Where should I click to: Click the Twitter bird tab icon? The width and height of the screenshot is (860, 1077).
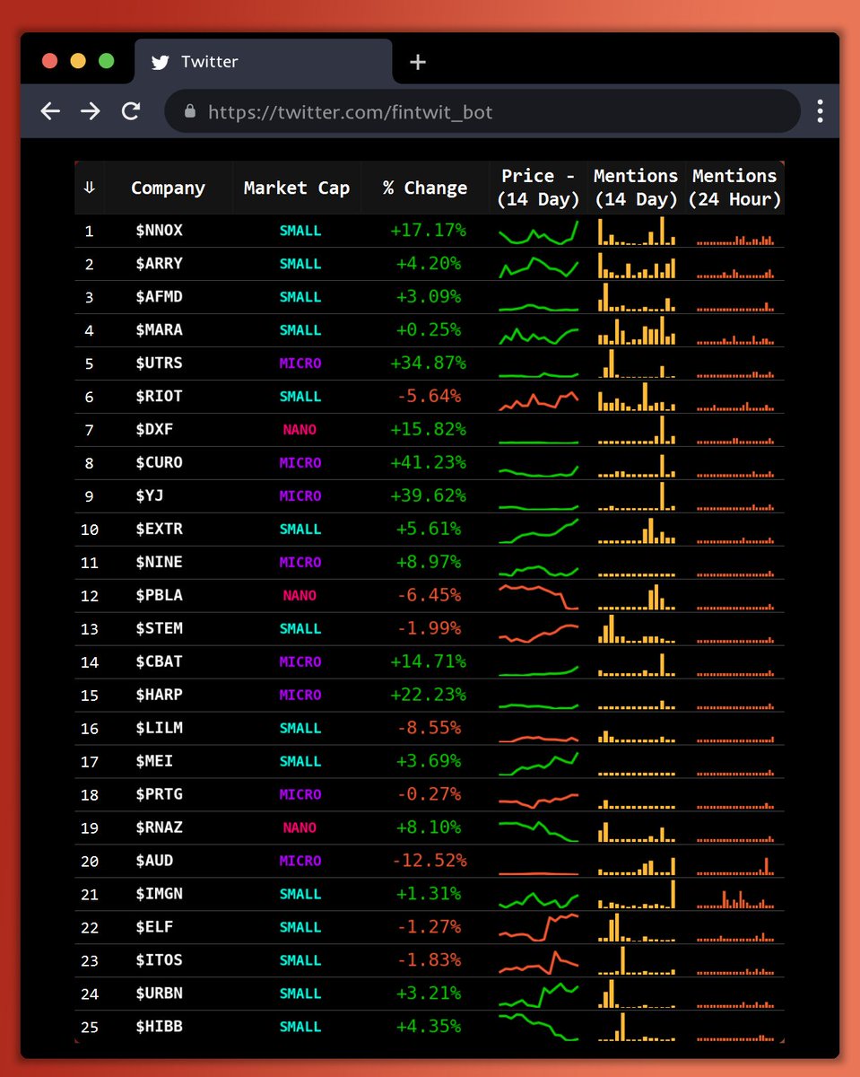coord(161,62)
